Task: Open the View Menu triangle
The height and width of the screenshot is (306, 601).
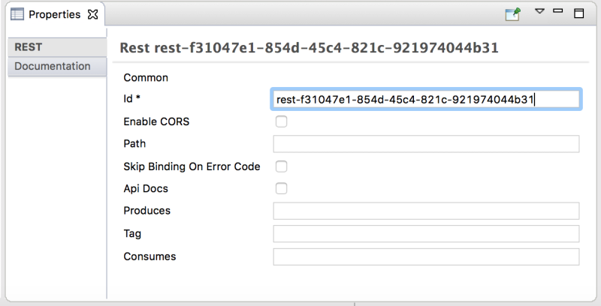Action: (539, 12)
